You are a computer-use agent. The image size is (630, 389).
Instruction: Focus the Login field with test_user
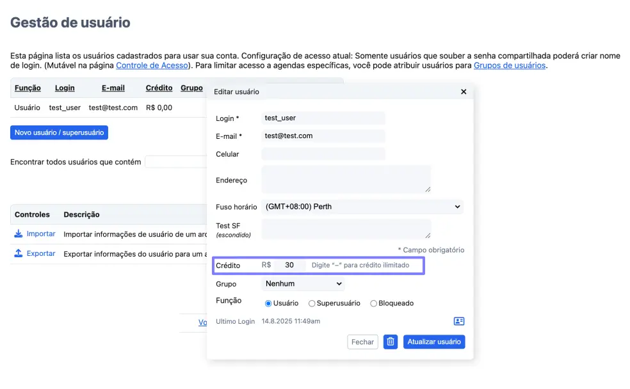[x=323, y=118]
